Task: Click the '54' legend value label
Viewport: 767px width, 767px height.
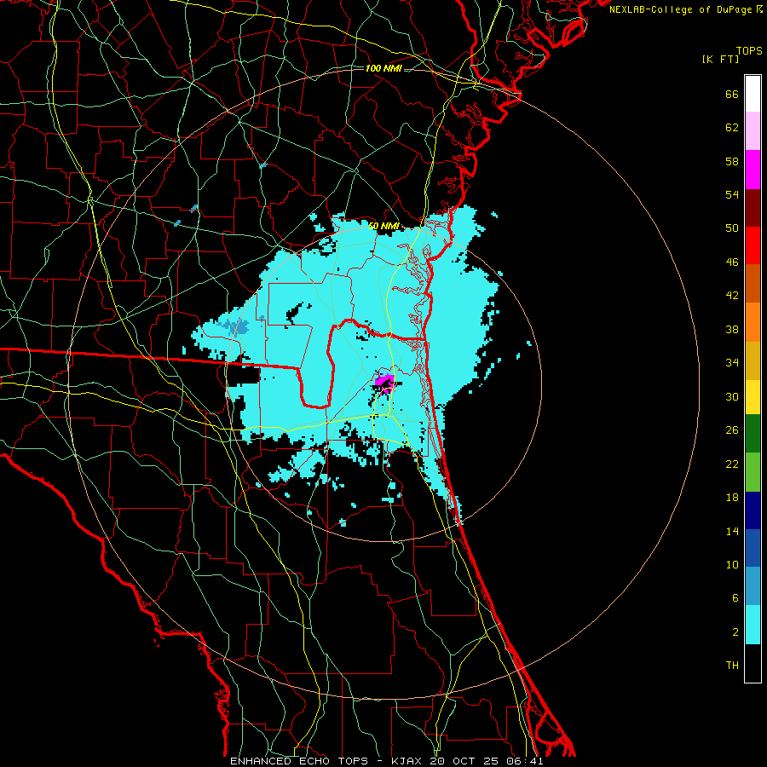Action: [x=732, y=194]
